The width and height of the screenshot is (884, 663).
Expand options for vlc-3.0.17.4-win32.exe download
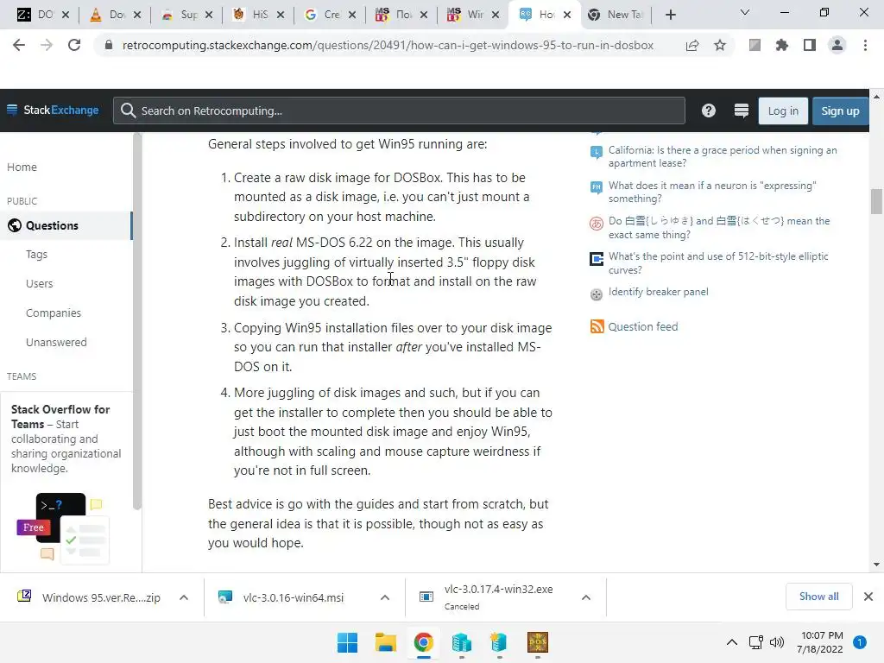click(586, 597)
